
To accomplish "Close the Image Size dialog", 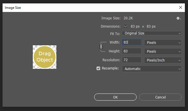I will click(x=180, y=8).
